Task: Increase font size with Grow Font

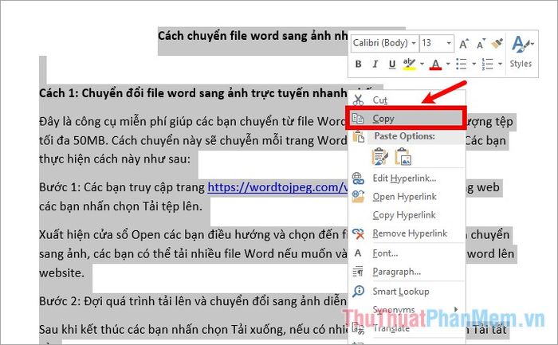Action: 464,44
